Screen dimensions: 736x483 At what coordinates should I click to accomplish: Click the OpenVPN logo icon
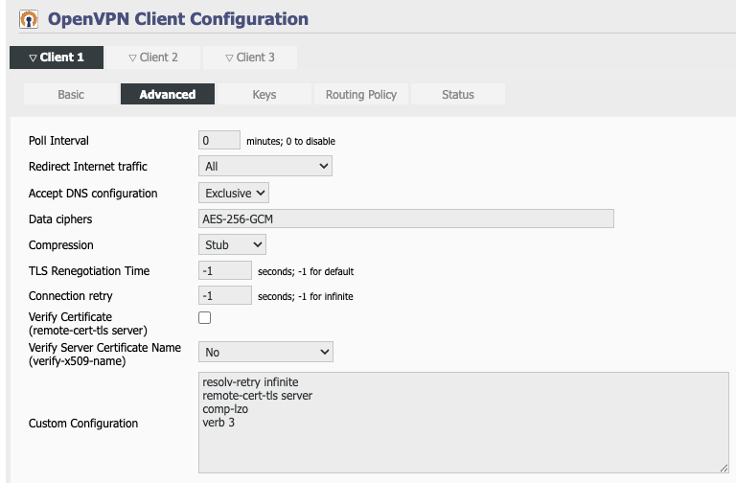click(29, 20)
